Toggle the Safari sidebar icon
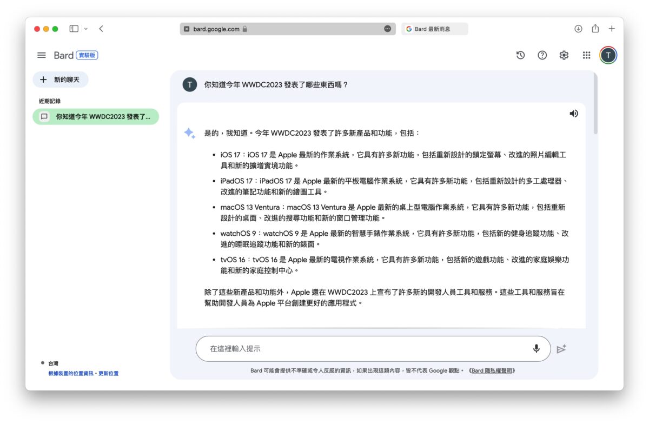The image size is (649, 424). pos(74,29)
